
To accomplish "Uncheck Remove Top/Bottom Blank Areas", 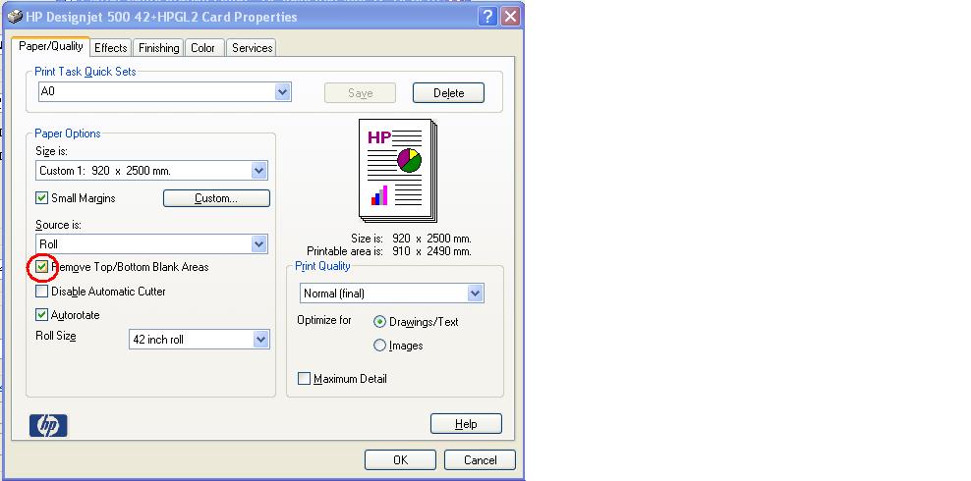I will [x=41, y=267].
